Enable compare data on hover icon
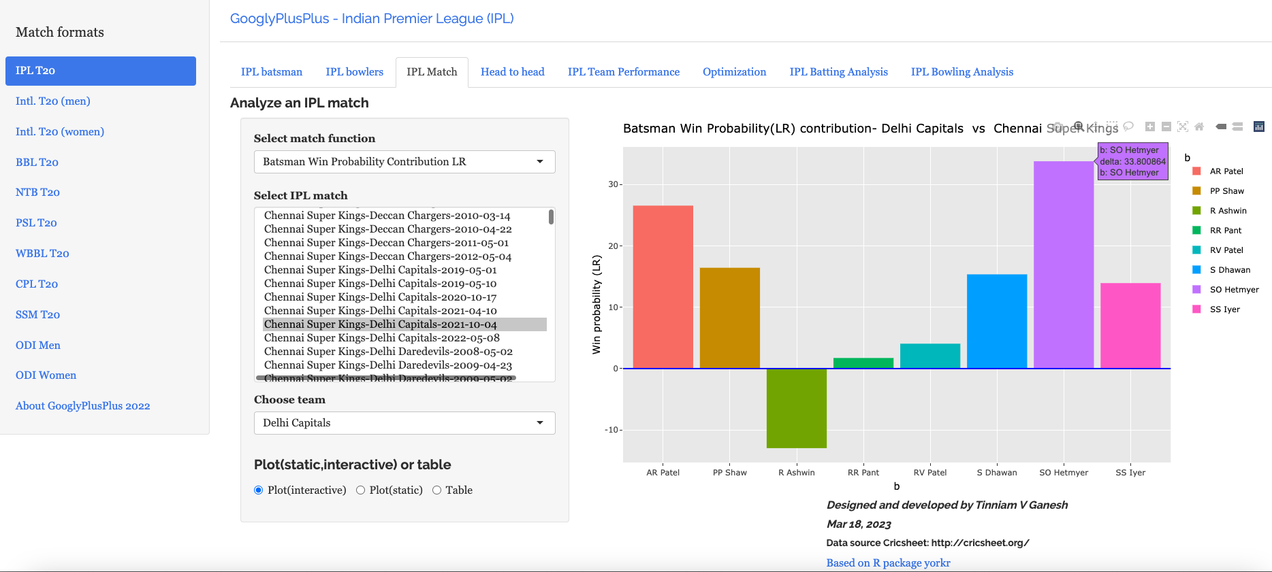The image size is (1272, 572). 1238,127
